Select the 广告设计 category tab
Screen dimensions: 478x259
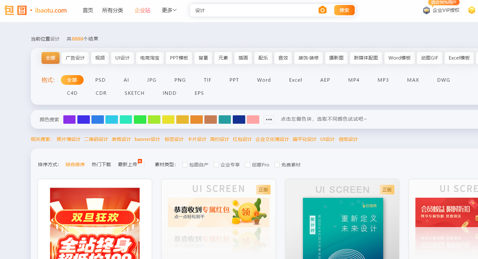pyautogui.click(x=75, y=58)
